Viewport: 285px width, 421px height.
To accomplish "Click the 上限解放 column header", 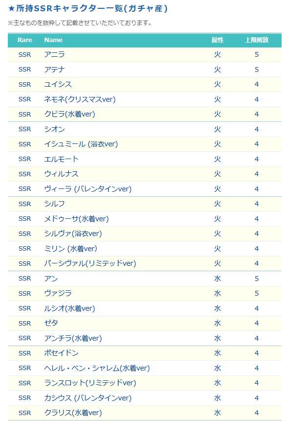I will click(x=257, y=40).
